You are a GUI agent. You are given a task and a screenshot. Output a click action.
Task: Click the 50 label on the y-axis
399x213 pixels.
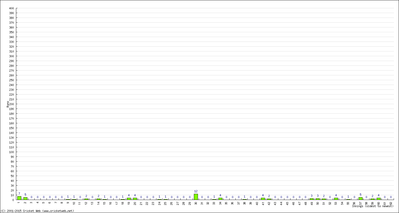[12, 176]
